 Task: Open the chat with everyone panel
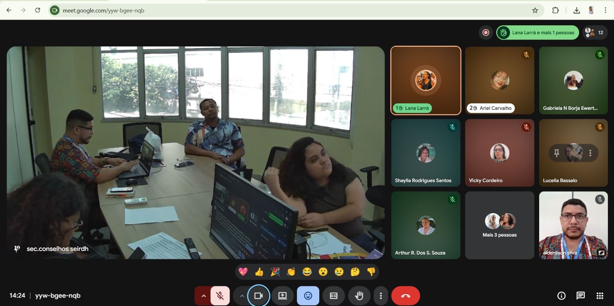[x=580, y=295]
